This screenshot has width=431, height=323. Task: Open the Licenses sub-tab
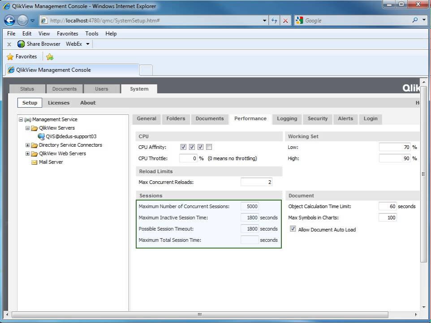[x=59, y=103]
